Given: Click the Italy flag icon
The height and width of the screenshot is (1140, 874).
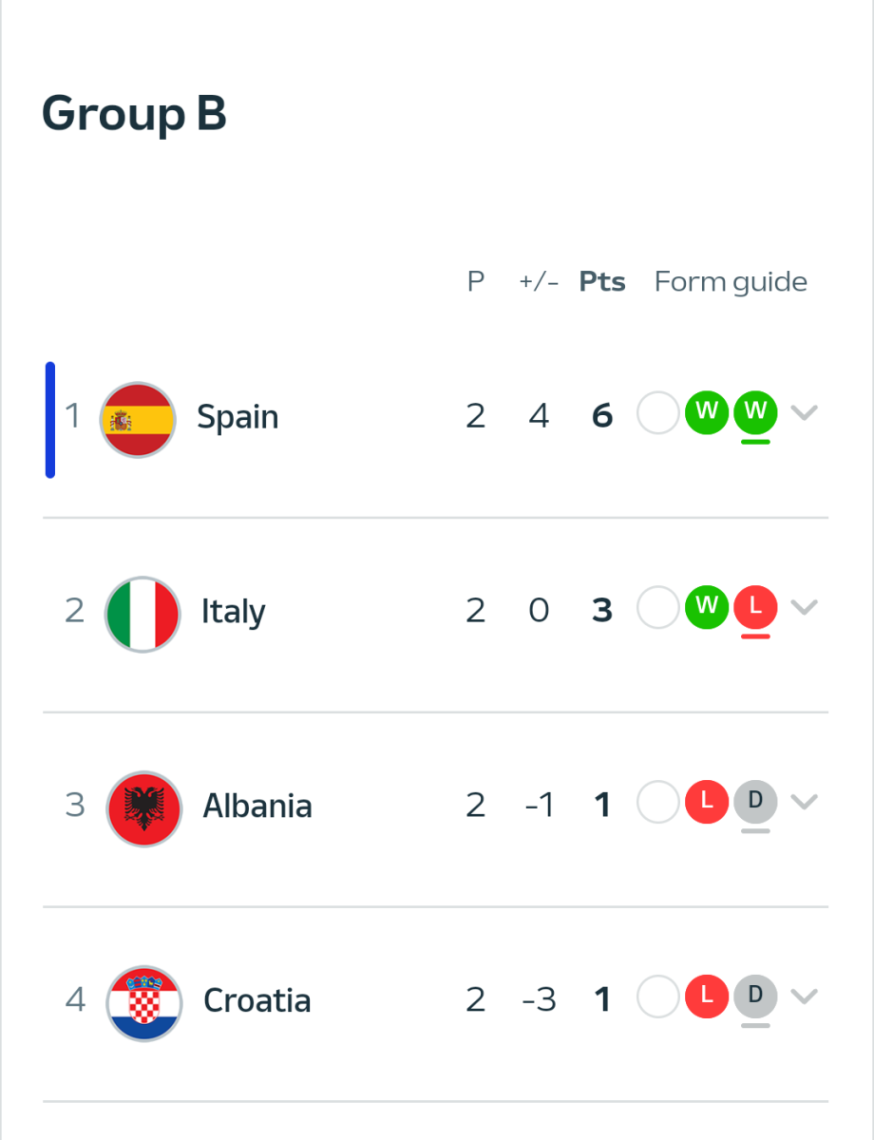Looking at the screenshot, I should pyautogui.click(x=142, y=613).
